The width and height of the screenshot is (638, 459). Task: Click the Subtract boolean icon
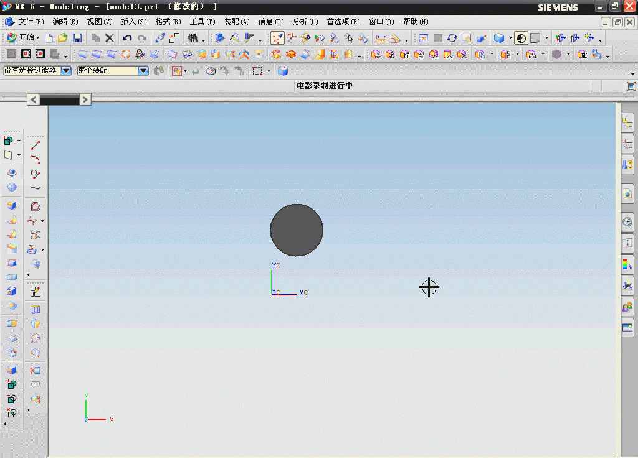[12, 399]
